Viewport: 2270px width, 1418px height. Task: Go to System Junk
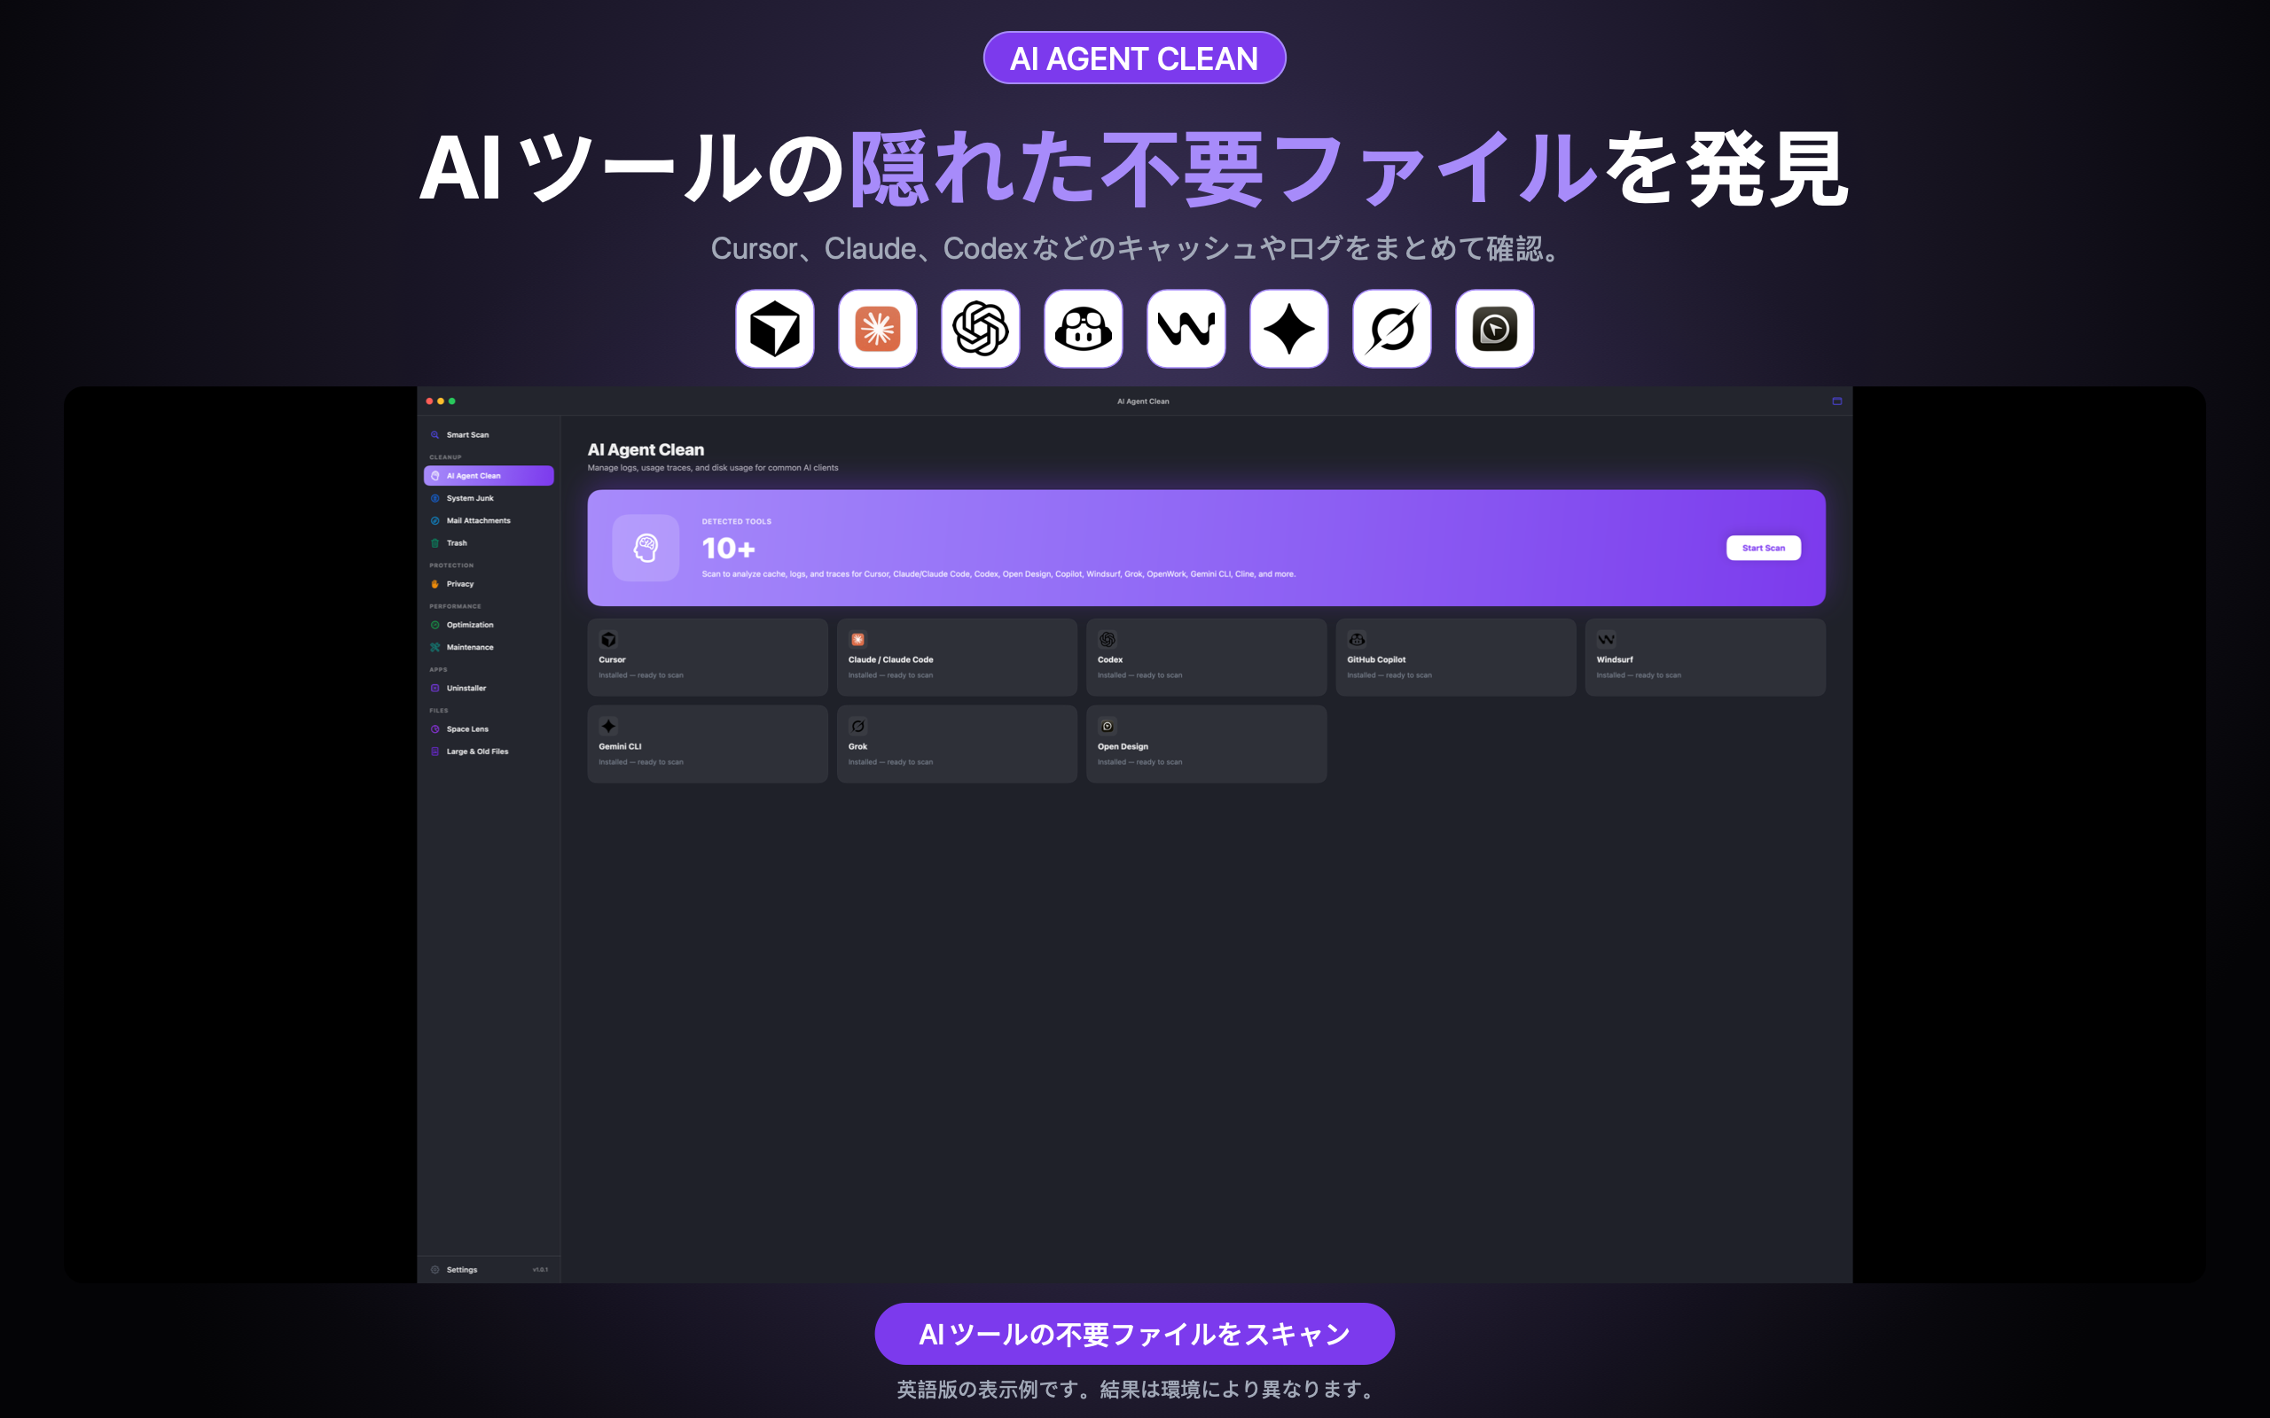pyautogui.click(x=489, y=498)
